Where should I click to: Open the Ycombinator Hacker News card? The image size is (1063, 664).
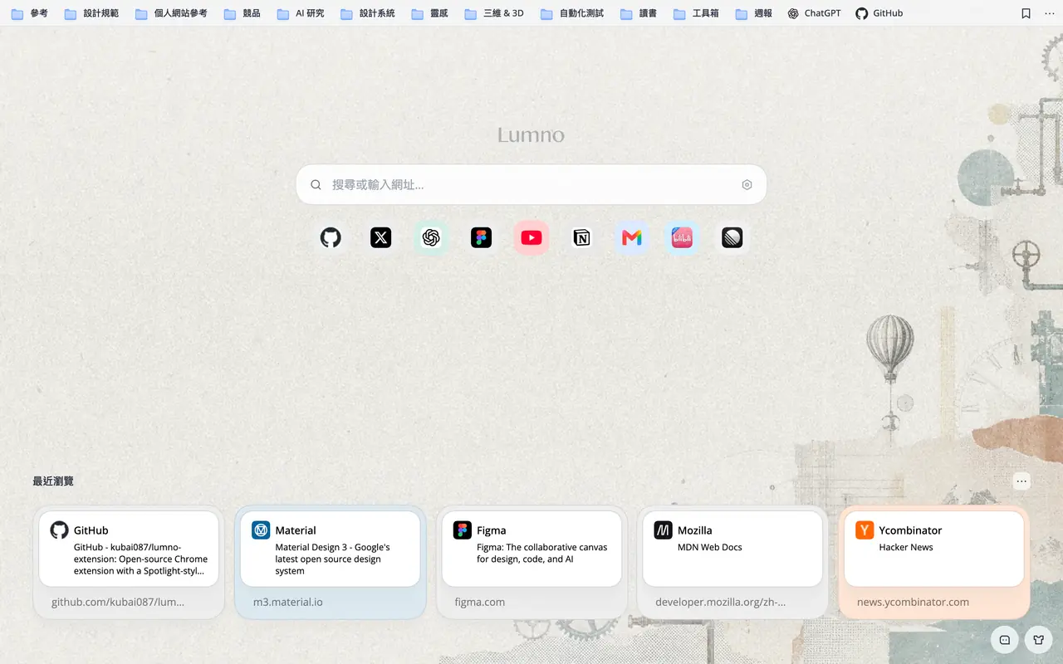point(934,563)
